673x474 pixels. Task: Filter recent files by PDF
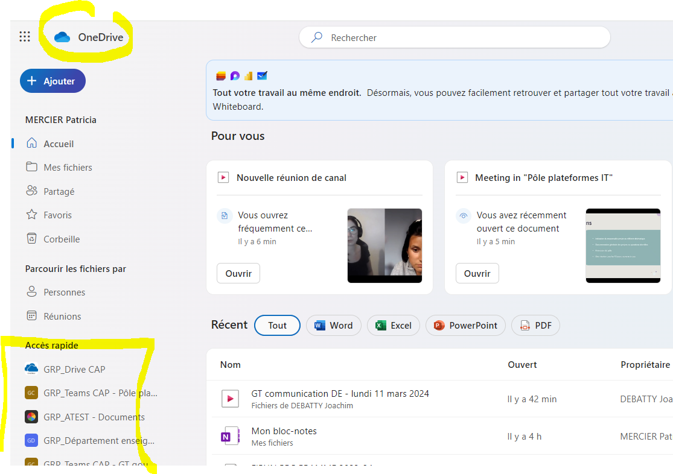pos(535,326)
